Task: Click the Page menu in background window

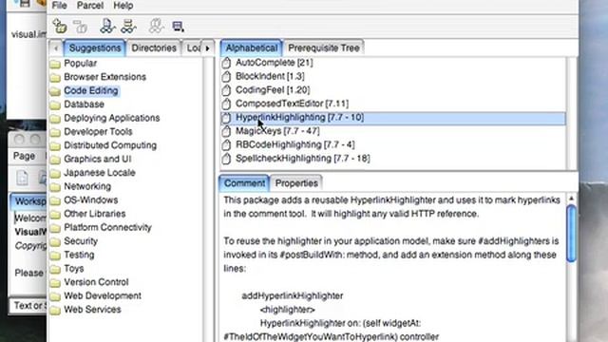Action: click(x=24, y=156)
